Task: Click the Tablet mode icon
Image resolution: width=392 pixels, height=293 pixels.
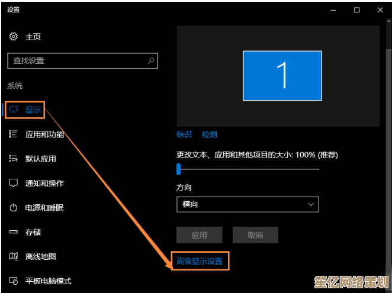Action: tap(14, 281)
